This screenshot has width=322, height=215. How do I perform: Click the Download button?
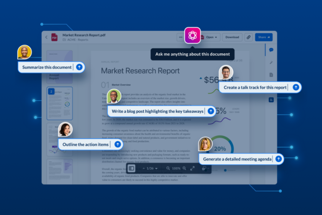232,37
